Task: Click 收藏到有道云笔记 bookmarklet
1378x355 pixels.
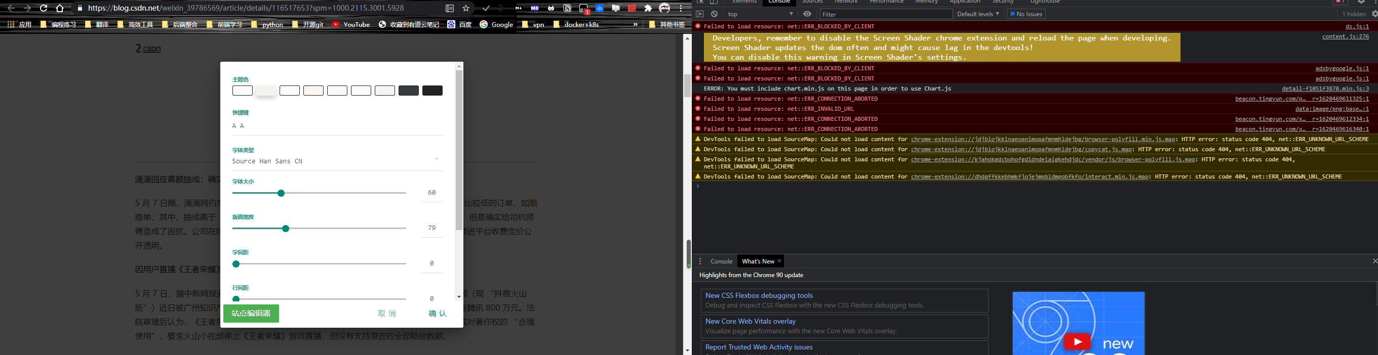Action: pos(409,25)
